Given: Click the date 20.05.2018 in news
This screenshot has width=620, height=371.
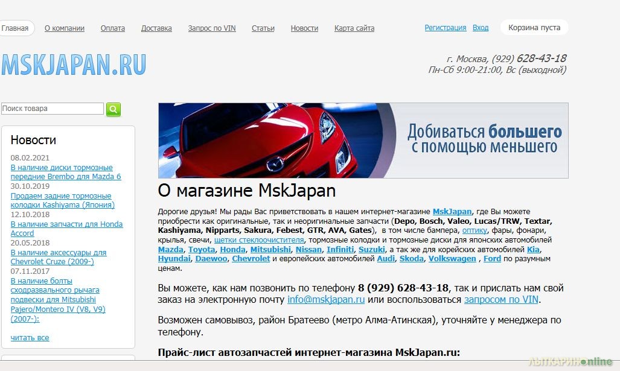Looking at the screenshot, I should click(x=30, y=243).
